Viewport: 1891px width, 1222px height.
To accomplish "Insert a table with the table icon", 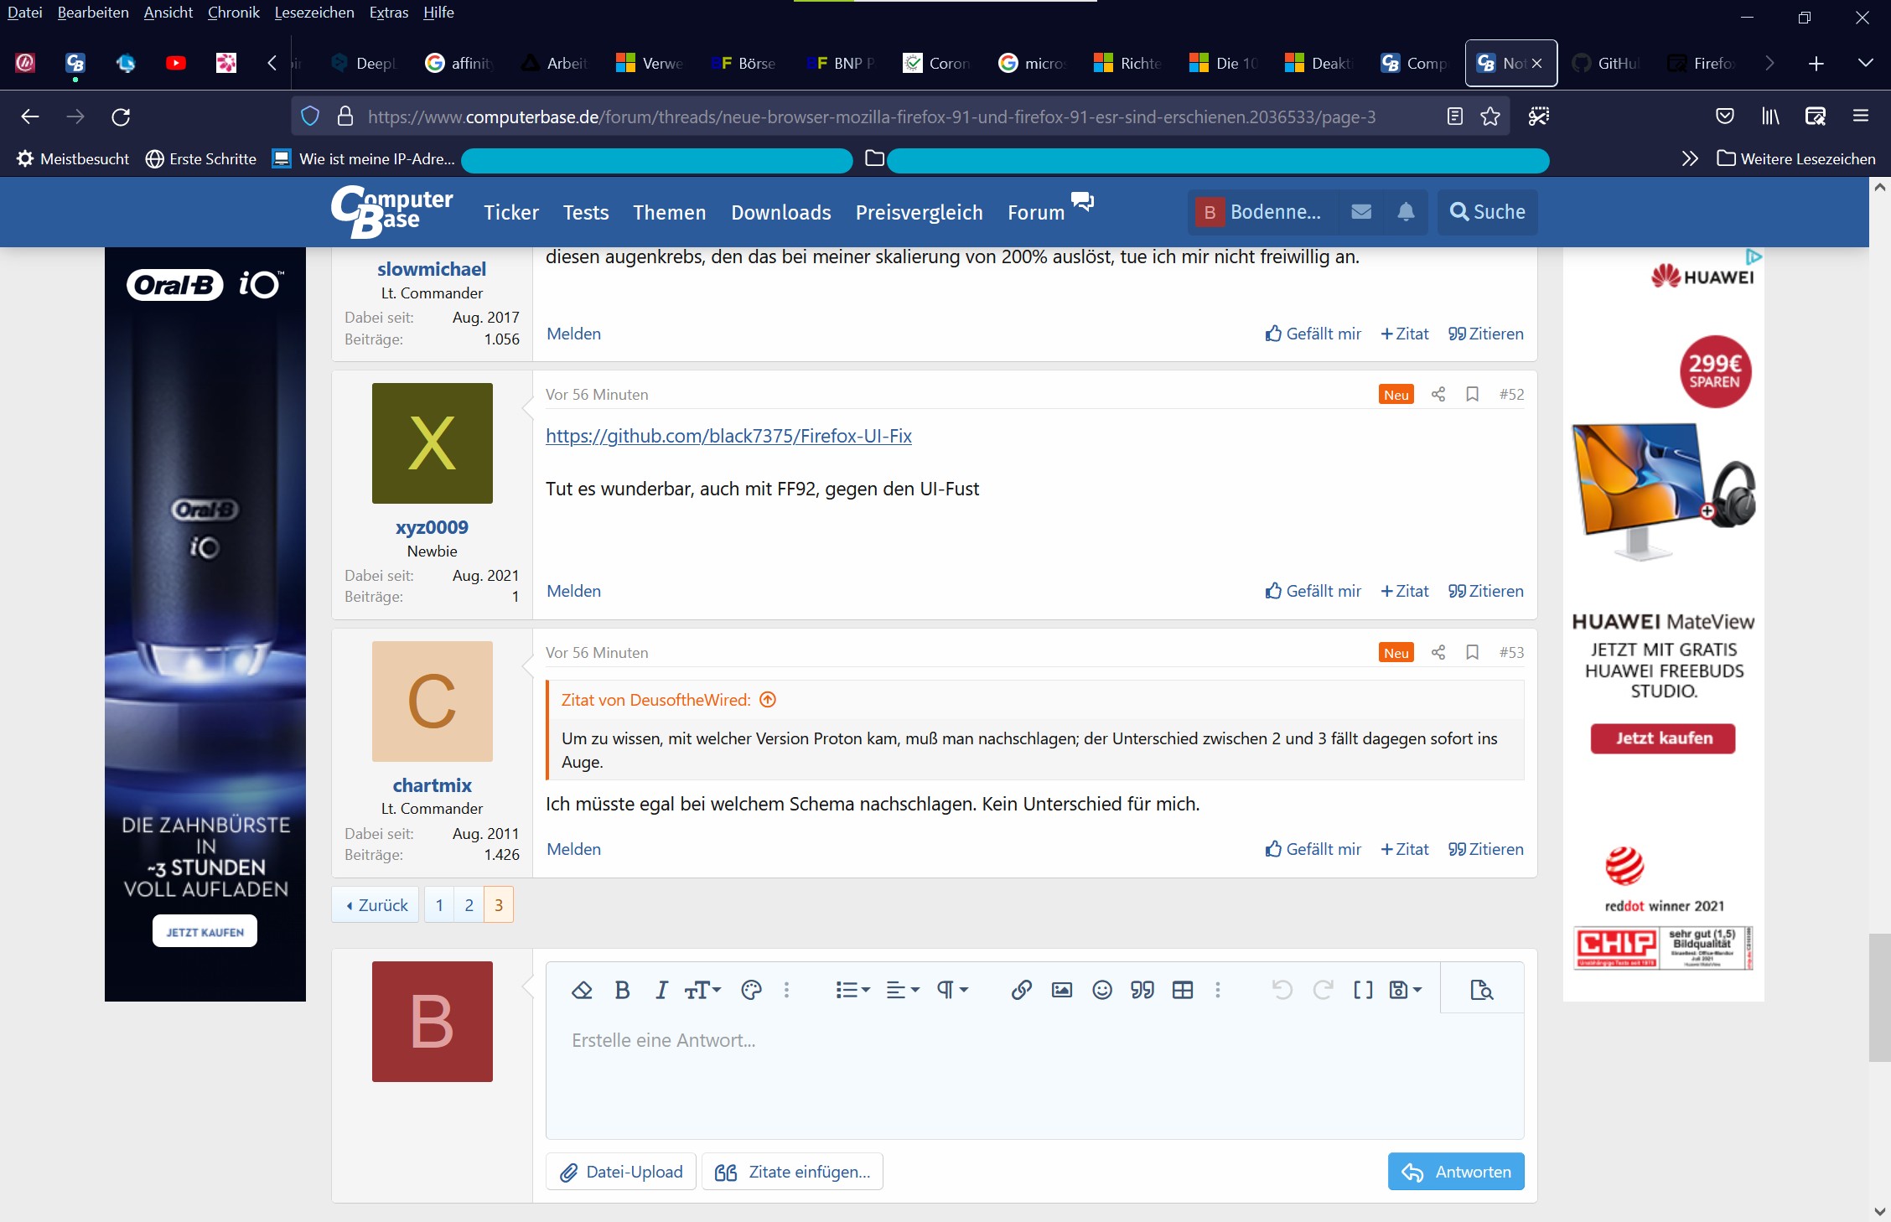I will [x=1183, y=990].
